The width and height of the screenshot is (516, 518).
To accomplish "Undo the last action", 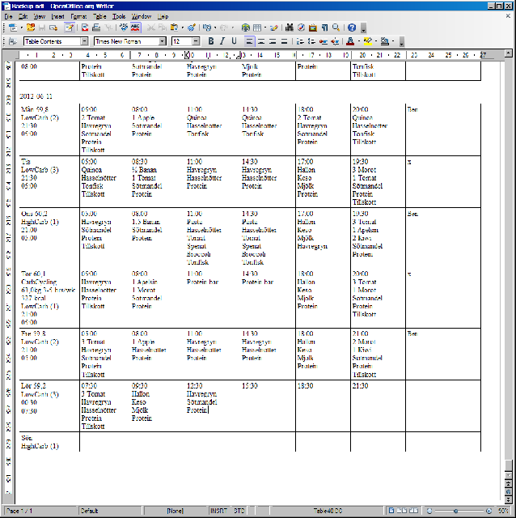I will (x=207, y=28).
